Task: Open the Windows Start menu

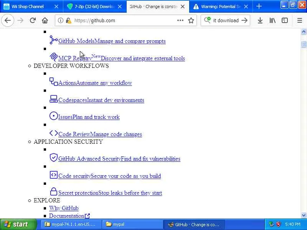Action: tap(18, 224)
